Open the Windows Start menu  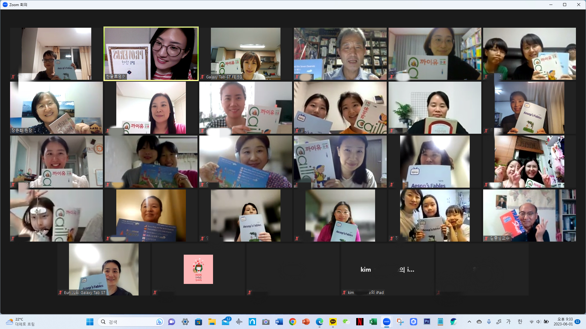click(x=90, y=322)
